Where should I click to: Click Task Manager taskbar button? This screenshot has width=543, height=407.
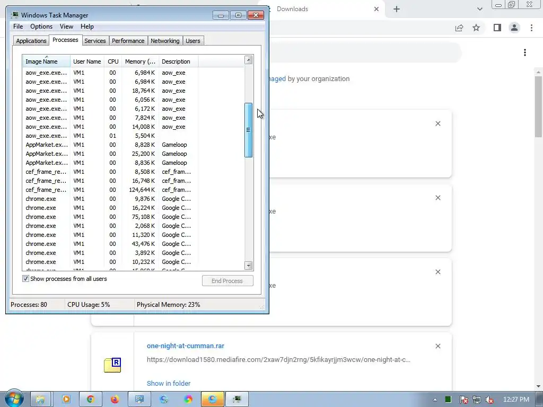tap(237, 400)
